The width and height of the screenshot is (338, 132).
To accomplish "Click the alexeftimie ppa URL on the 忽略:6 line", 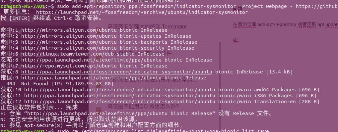I will tap(91, 60).
